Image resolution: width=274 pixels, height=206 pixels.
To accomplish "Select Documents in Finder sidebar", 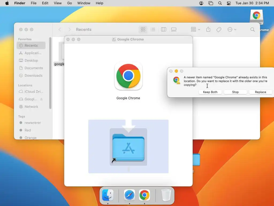I will (x=31, y=68).
